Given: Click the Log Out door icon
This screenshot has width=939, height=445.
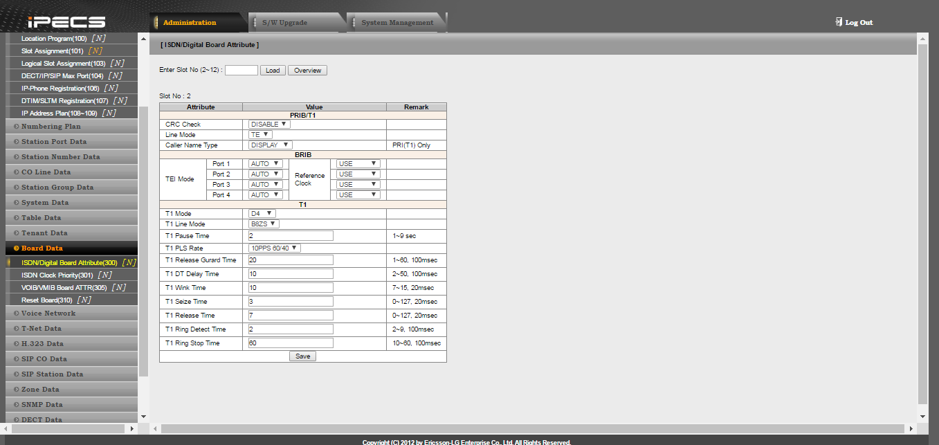Looking at the screenshot, I should (839, 22).
